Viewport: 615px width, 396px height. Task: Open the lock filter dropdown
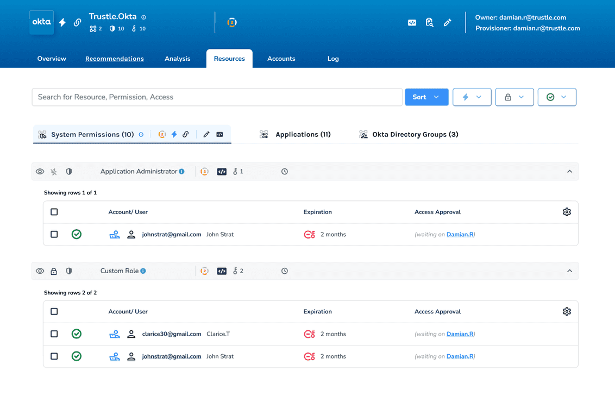click(x=514, y=97)
